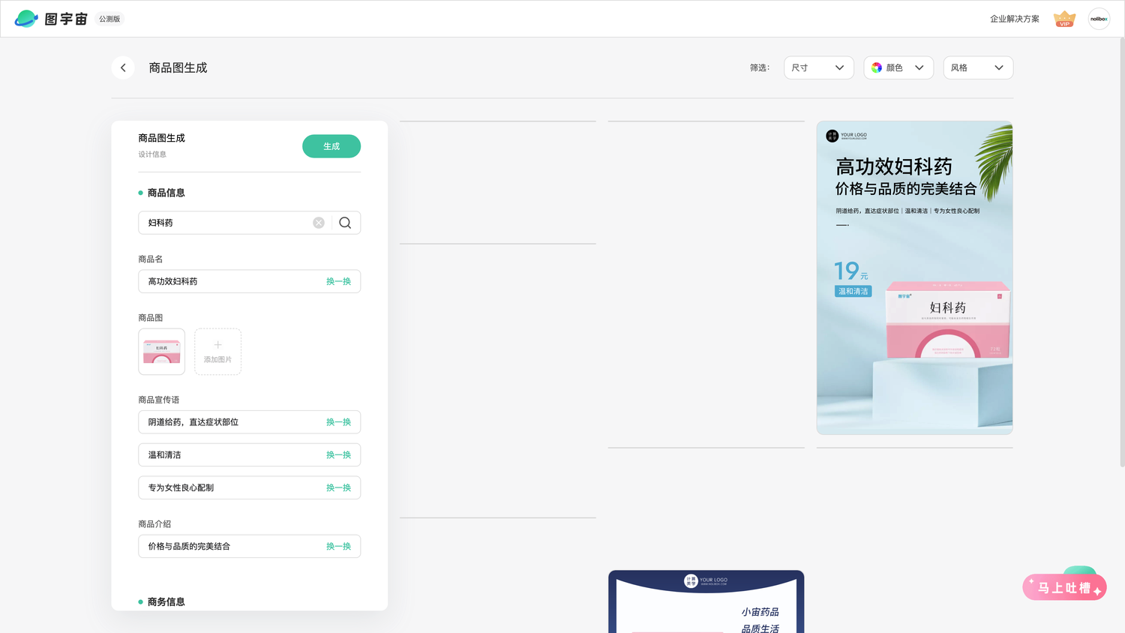
Task: Click the color wheel filter icon
Action: point(877,67)
